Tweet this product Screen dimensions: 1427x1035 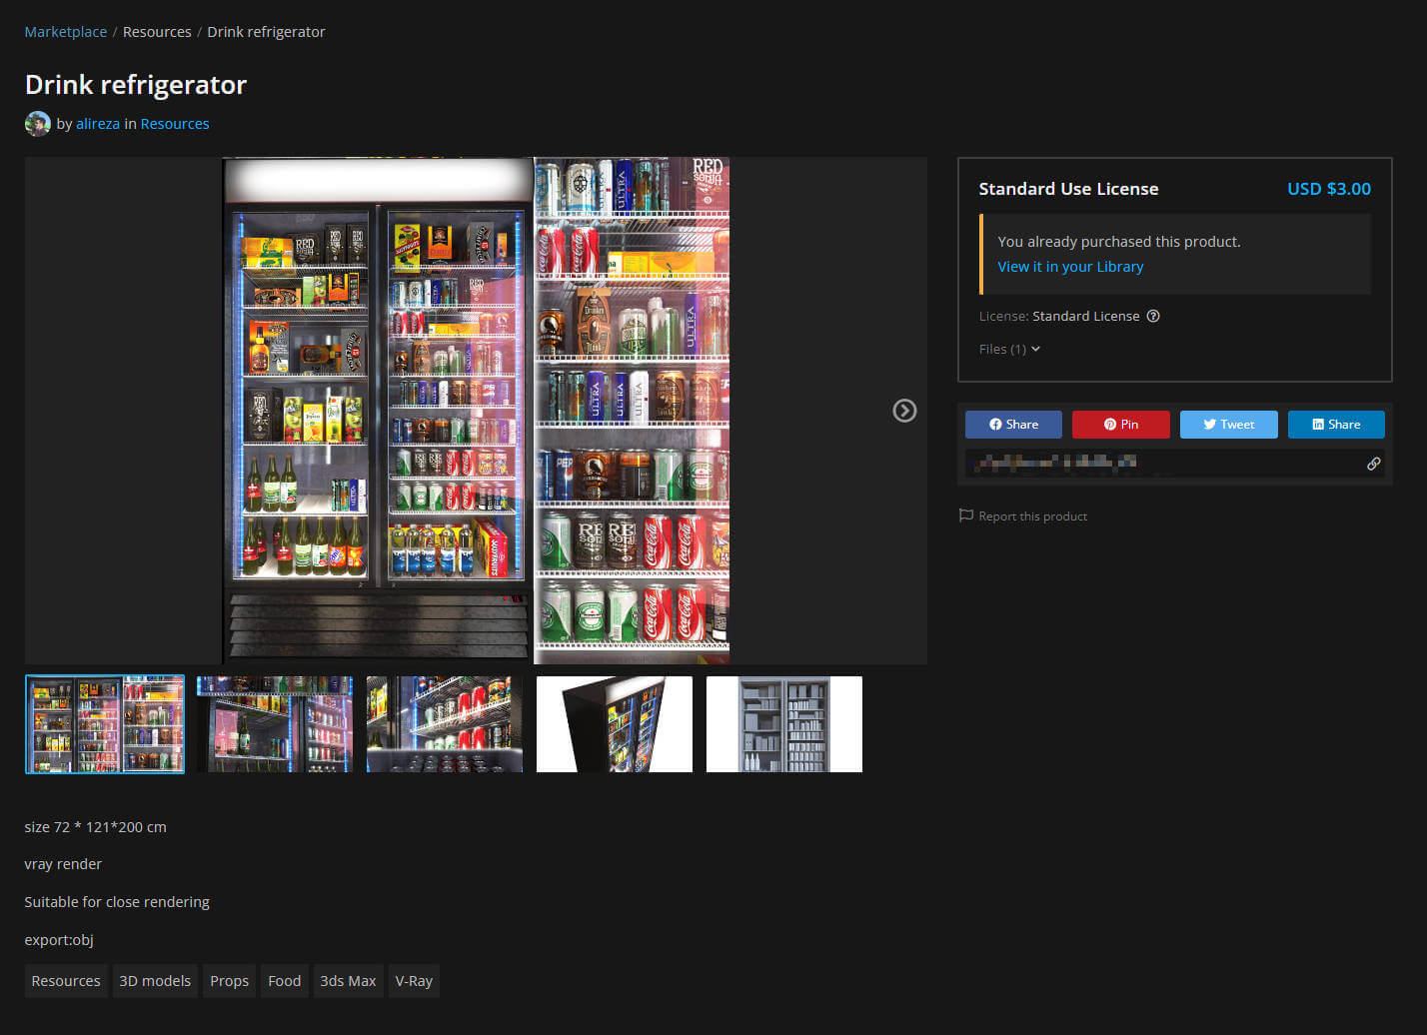[x=1229, y=425]
